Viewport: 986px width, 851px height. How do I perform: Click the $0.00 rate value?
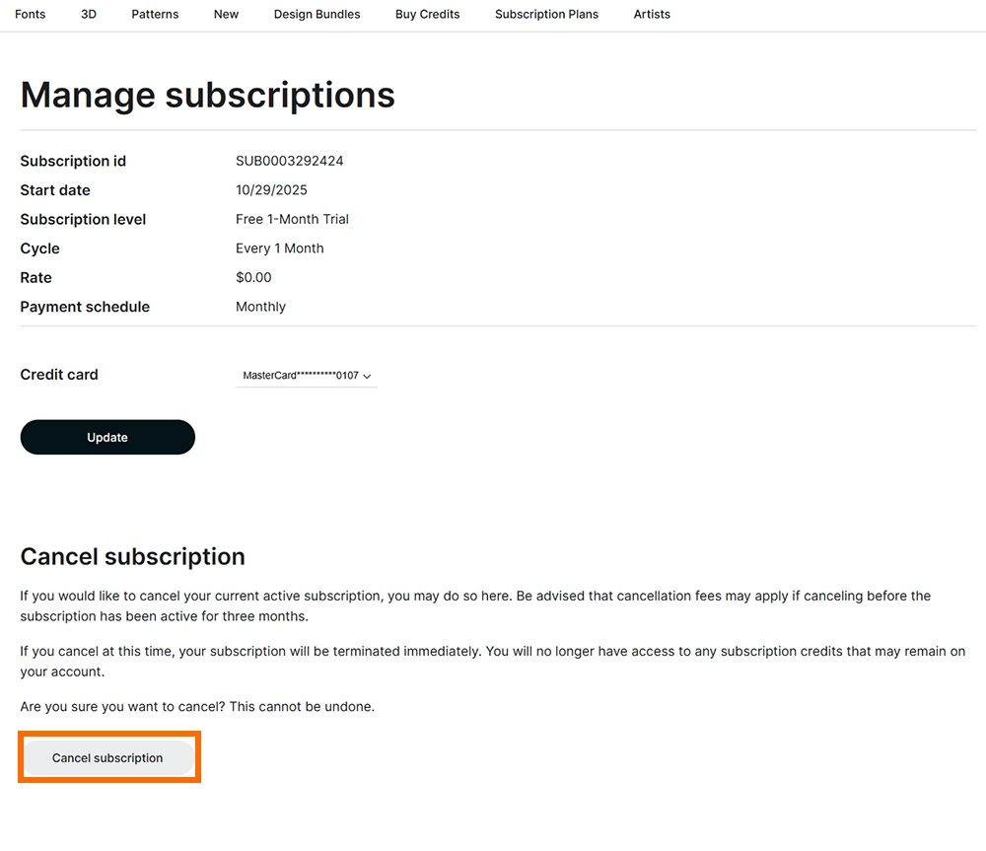click(x=253, y=278)
